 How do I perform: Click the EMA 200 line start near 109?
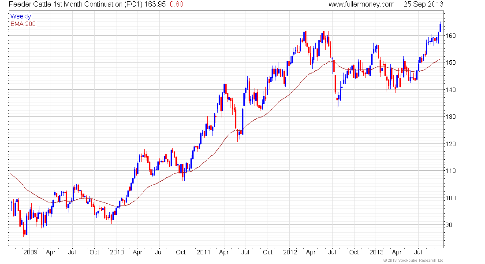[x=11, y=174]
